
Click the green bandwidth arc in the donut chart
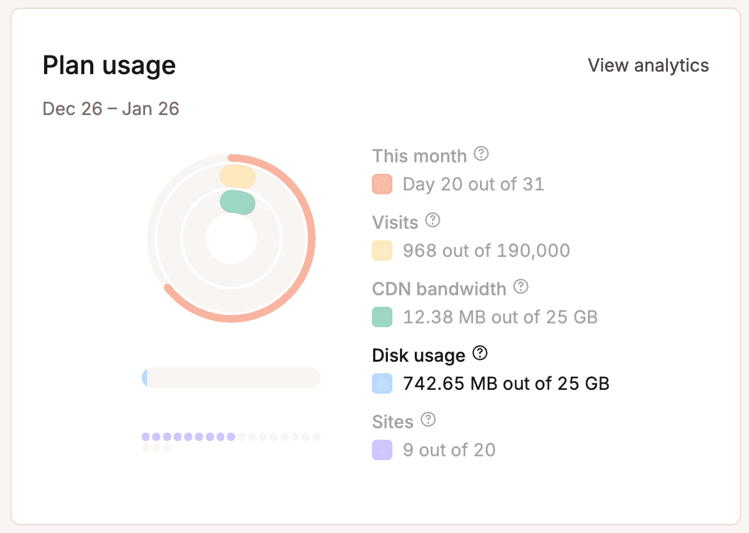(238, 201)
